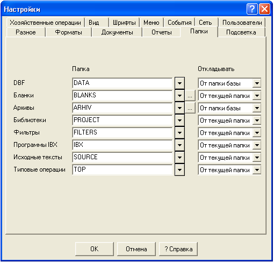Expand Программы IBX folder dropdown arrow
Screen dimensions: 274x262
pyautogui.click(x=179, y=145)
